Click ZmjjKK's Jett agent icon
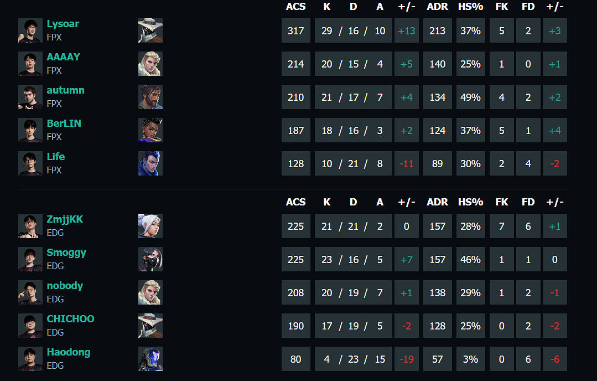 click(150, 226)
